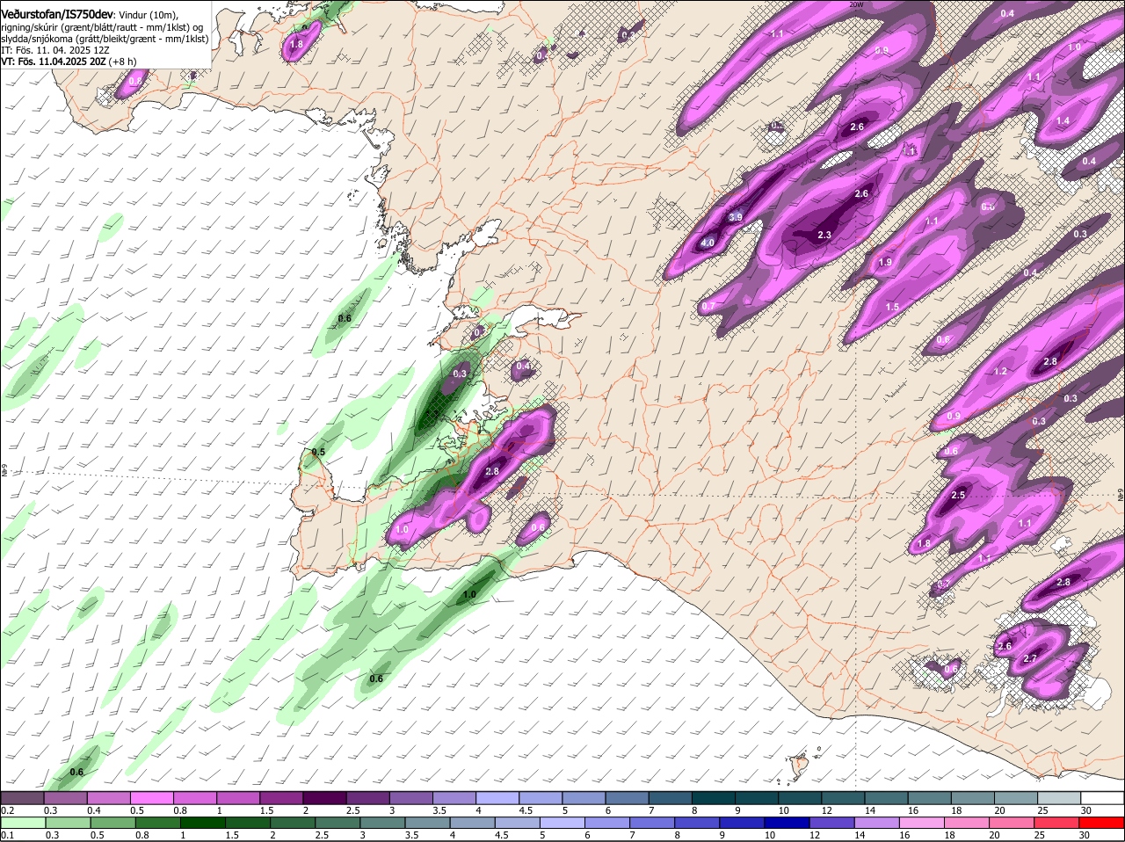Select the lower legend red swatch labeled 30
The width and height of the screenshot is (1125, 842).
tap(1102, 822)
